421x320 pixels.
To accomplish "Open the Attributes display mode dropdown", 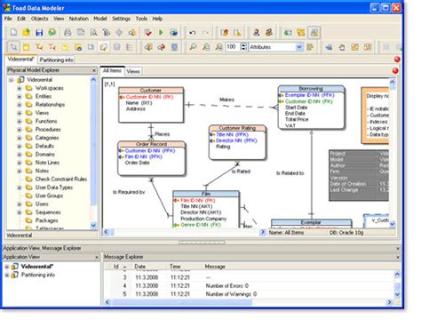I will 299,47.
